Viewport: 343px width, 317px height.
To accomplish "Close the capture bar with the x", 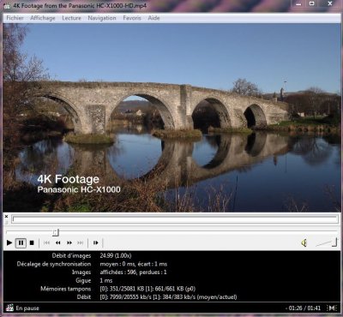I will tap(7, 217).
